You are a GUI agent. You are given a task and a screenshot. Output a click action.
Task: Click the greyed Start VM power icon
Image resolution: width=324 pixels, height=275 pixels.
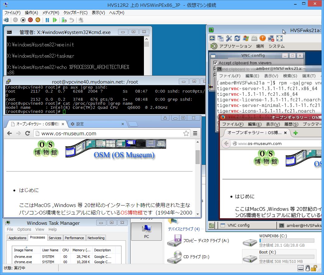[x=15, y=20]
